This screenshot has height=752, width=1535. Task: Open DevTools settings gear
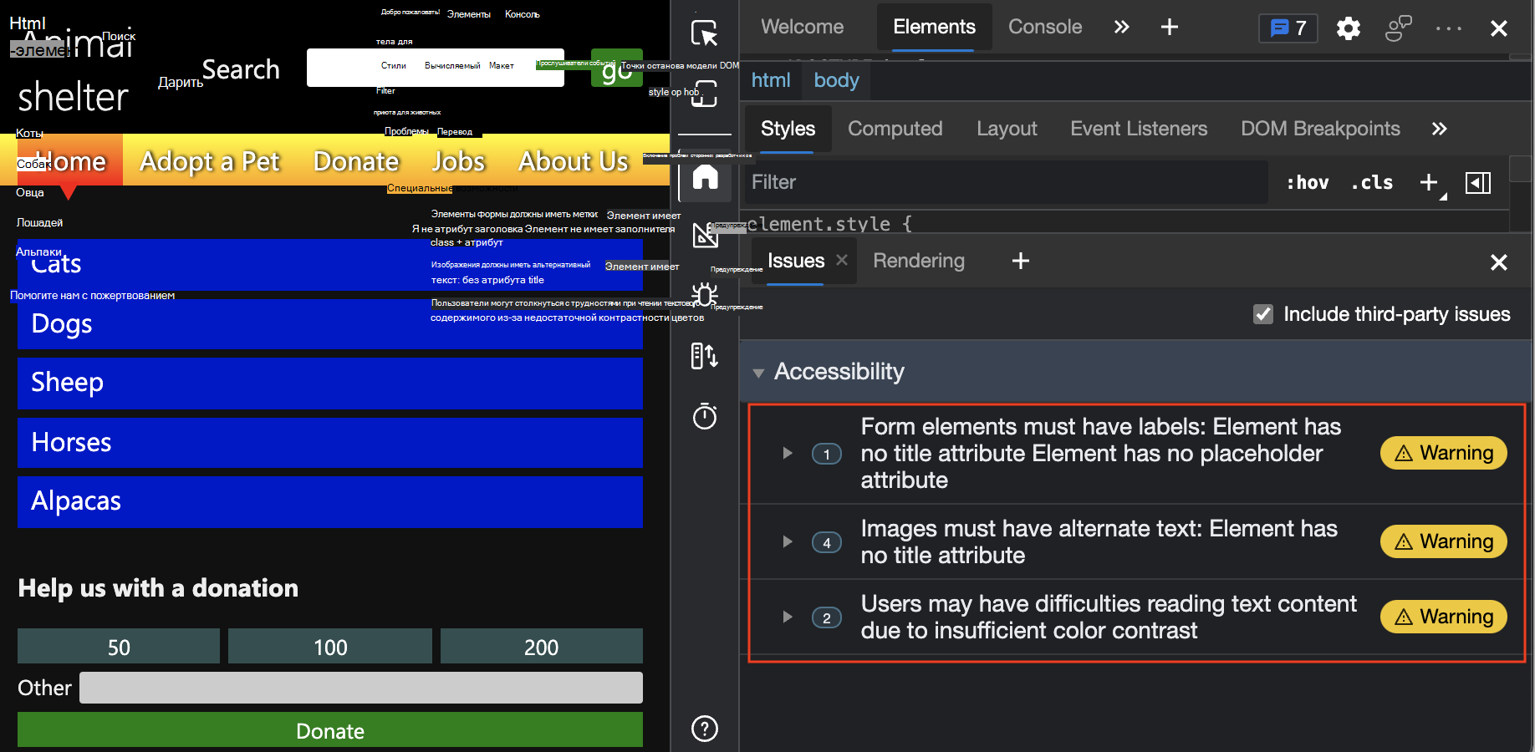pyautogui.click(x=1348, y=28)
